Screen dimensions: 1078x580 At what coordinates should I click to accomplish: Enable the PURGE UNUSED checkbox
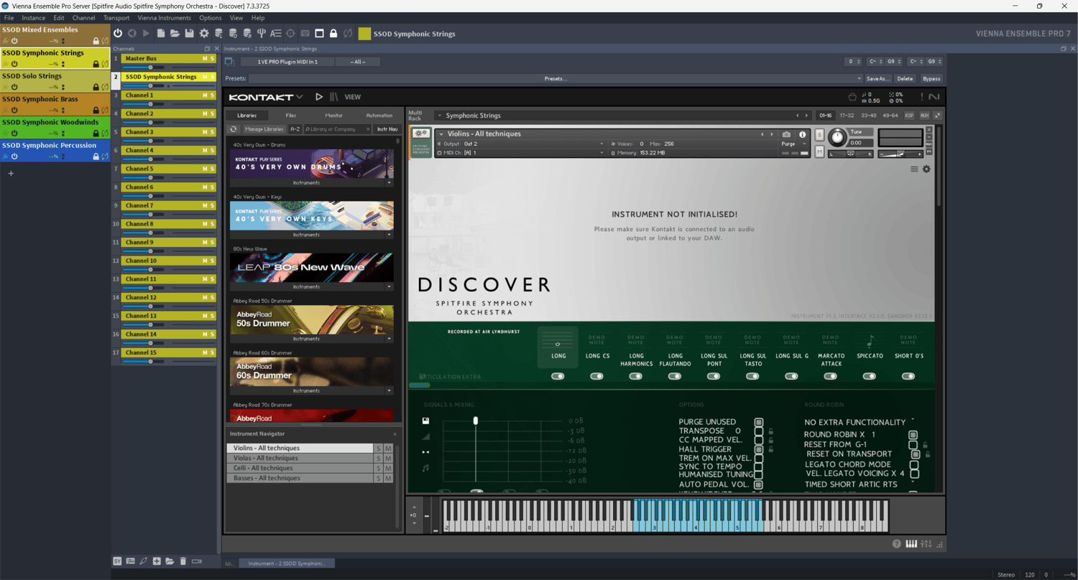tap(758, 422)
